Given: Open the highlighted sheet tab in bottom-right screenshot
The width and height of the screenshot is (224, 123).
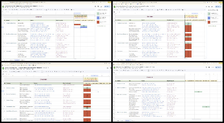Looking at the screenshot, I should 128,121.
